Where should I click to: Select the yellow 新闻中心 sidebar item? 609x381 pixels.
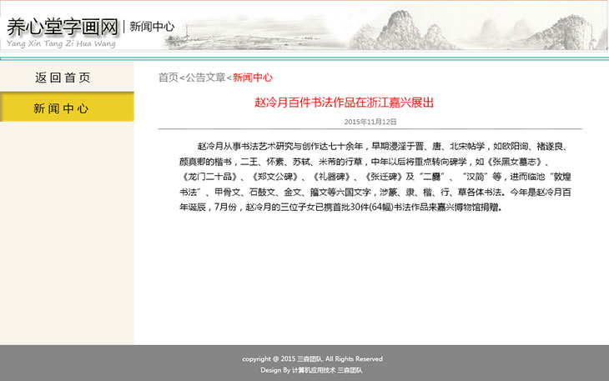61,108
